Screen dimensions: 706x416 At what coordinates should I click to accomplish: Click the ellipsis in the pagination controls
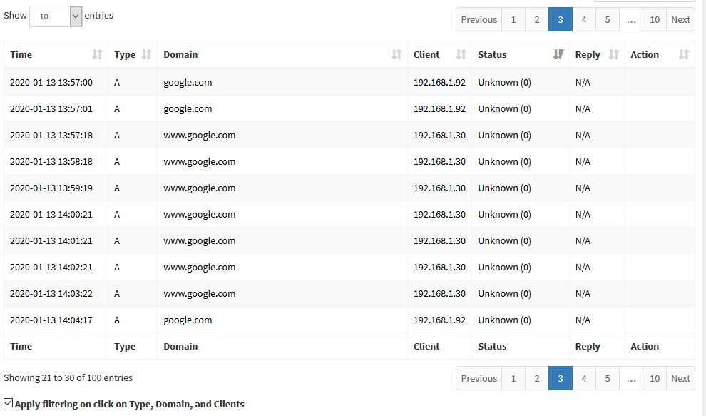(630, 19)
